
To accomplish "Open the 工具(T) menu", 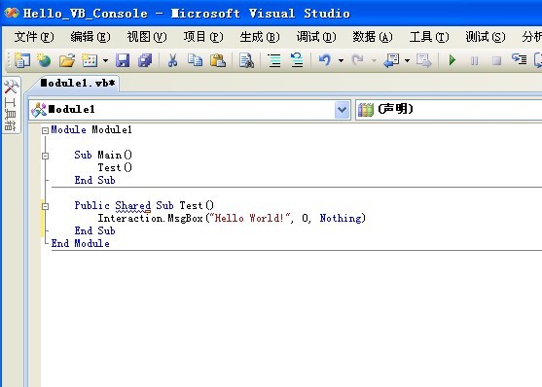I will pyautogui.click(x=429, y=37).
